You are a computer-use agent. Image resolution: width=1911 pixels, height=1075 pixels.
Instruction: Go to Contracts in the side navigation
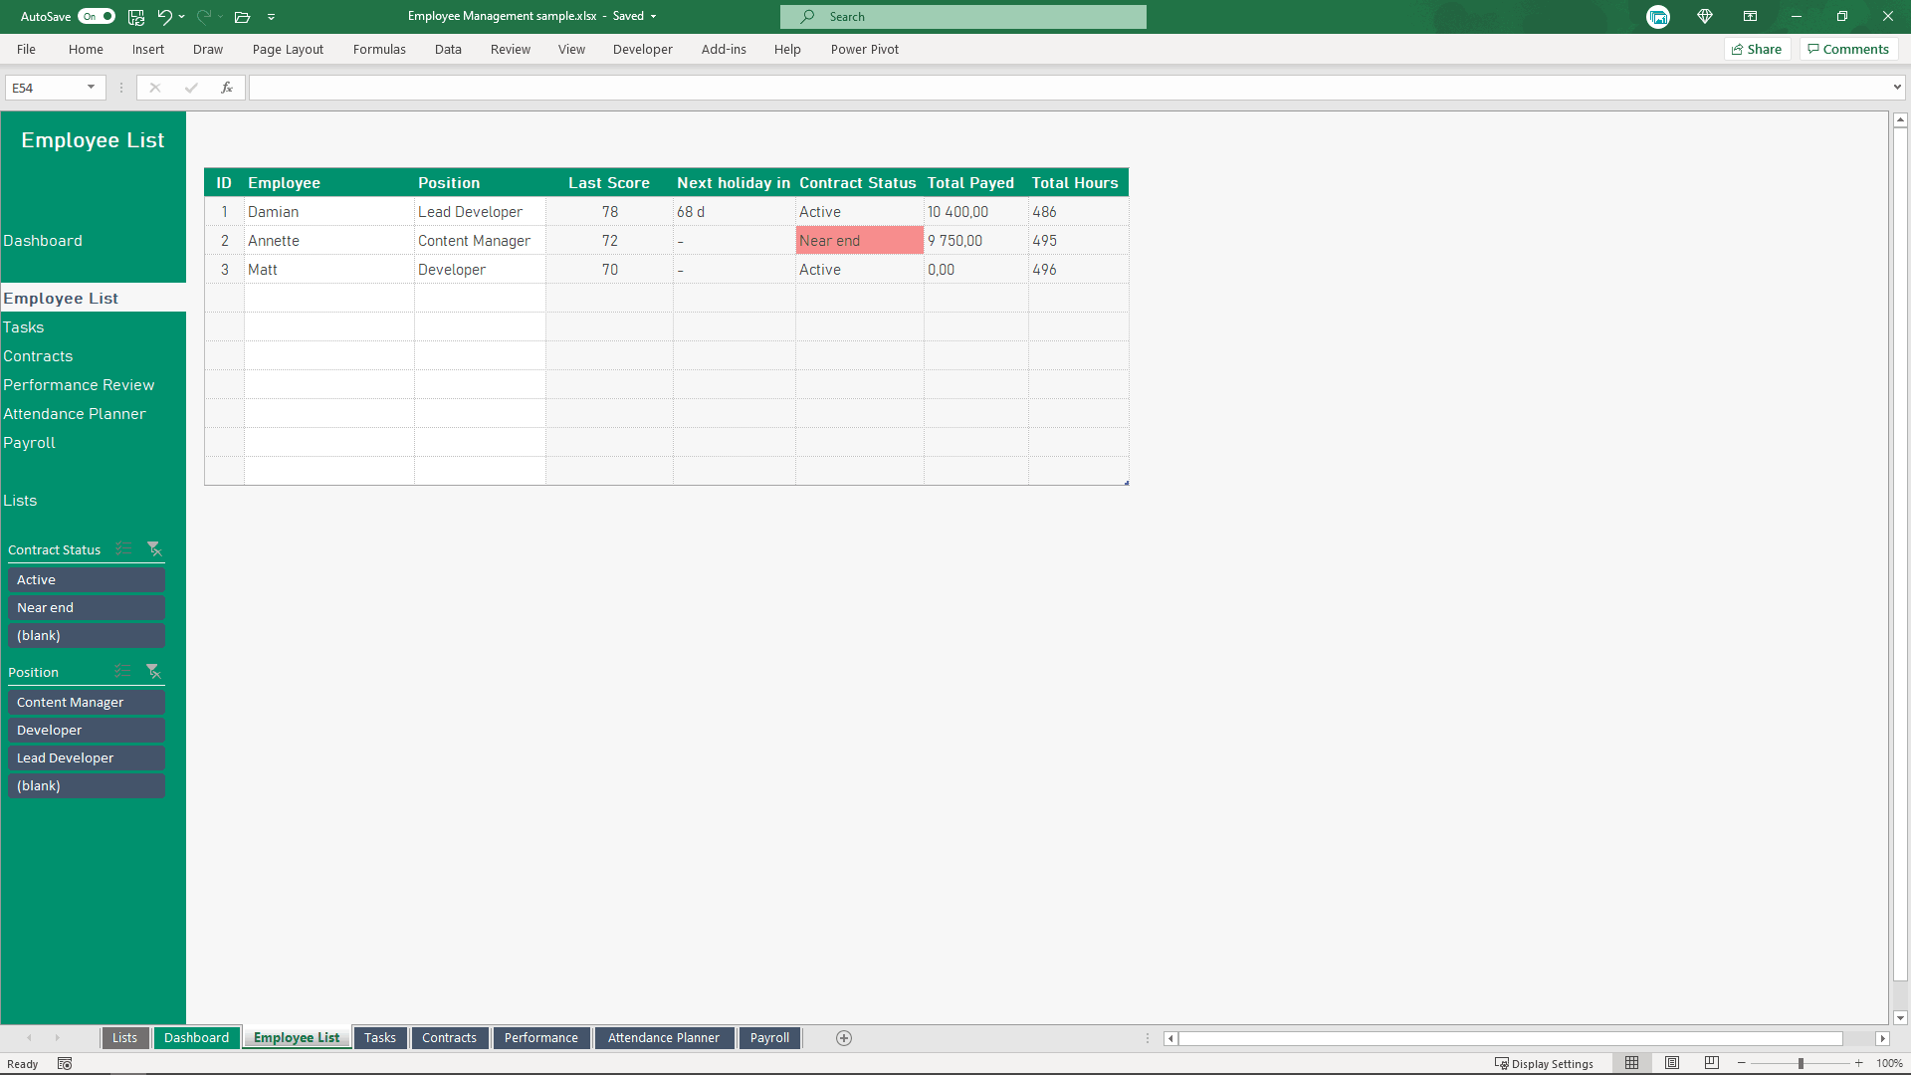click(x=38, y=356)
